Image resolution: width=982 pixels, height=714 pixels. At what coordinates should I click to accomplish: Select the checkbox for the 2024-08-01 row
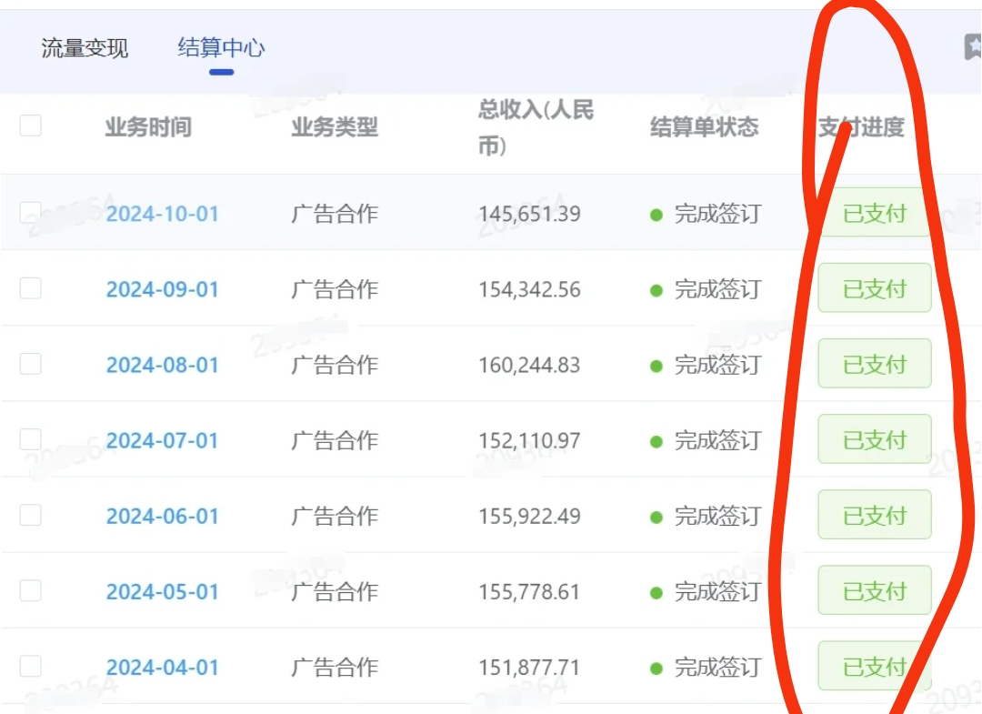coord(31,364)
